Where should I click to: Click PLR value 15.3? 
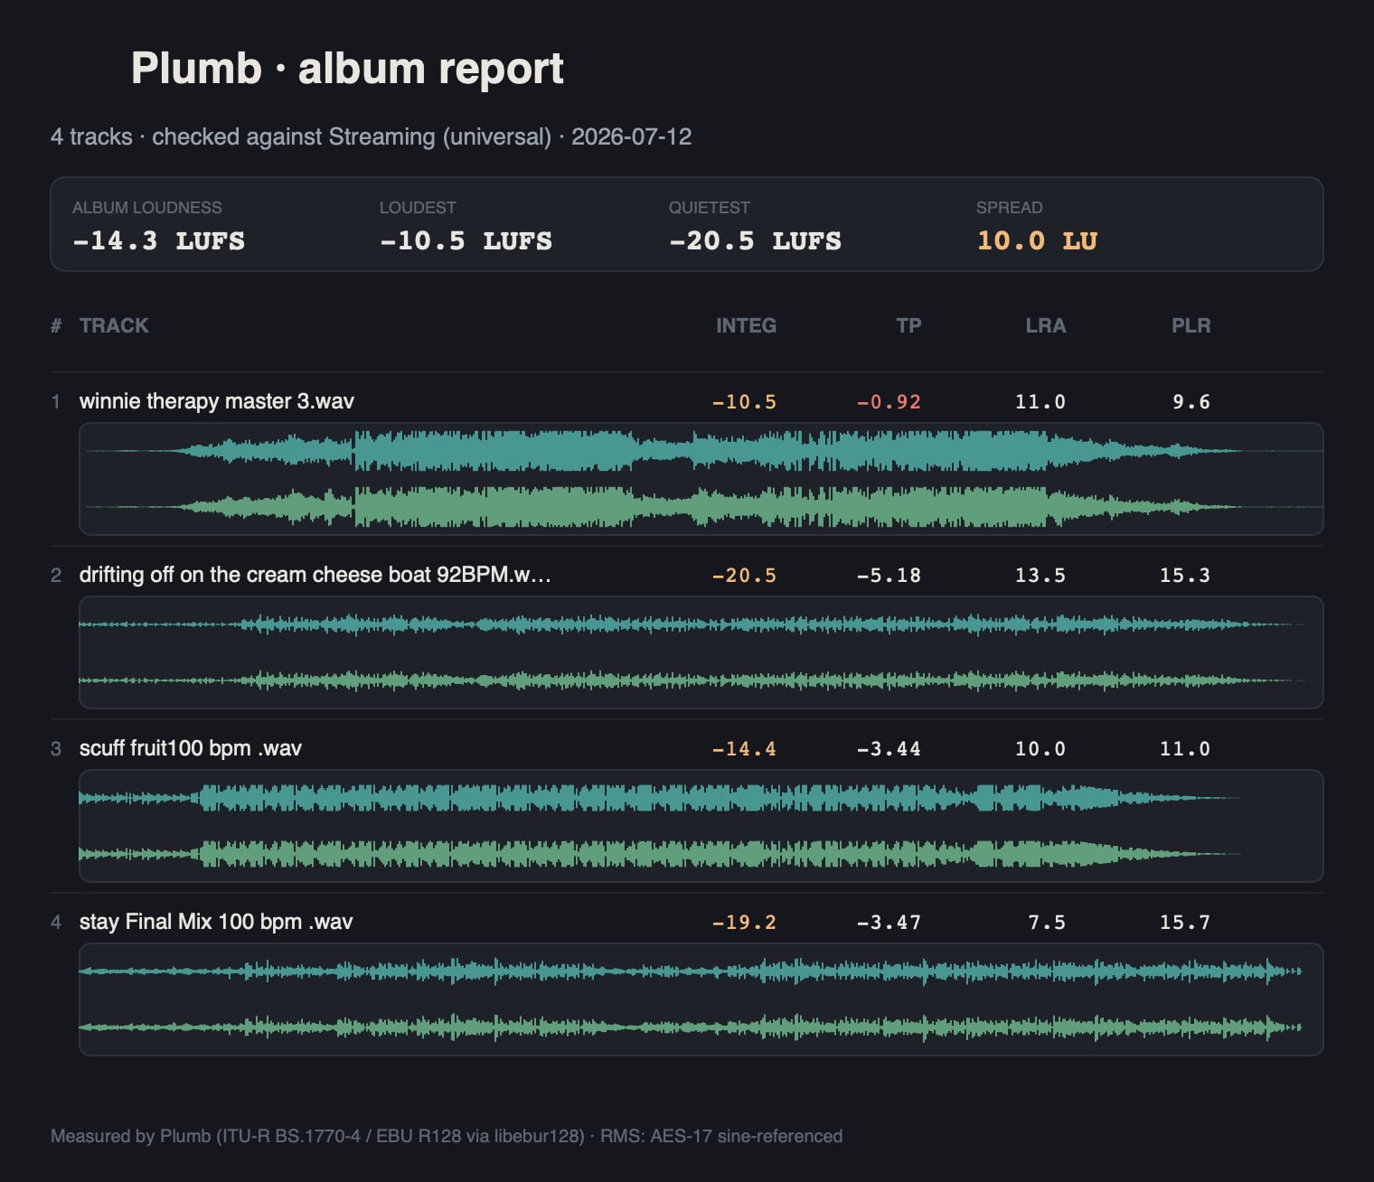tap(1185, 576)
